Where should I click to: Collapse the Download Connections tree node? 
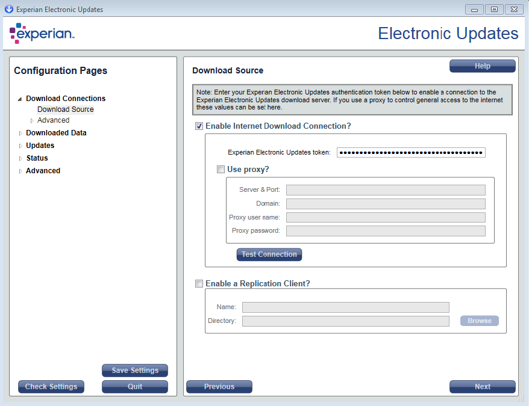point(20,99)
